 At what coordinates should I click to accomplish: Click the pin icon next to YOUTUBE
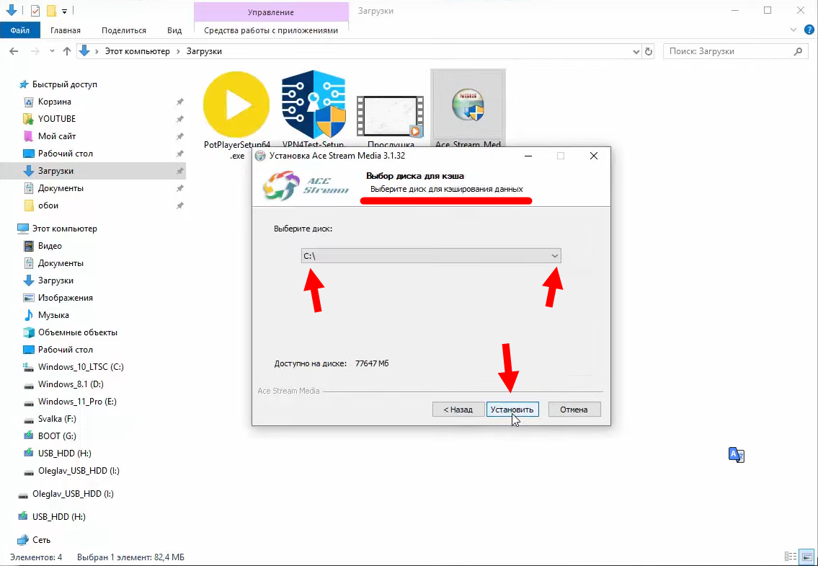coord(179,118)
